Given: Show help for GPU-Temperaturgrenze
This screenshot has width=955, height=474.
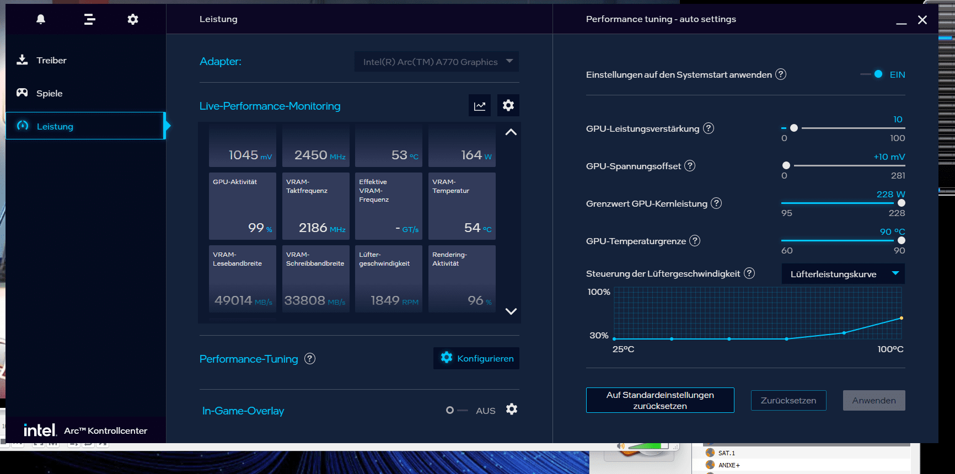Looking at the screenshot, I should click(695, 240).
